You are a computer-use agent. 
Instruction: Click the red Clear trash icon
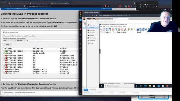(x=113, y=29)
